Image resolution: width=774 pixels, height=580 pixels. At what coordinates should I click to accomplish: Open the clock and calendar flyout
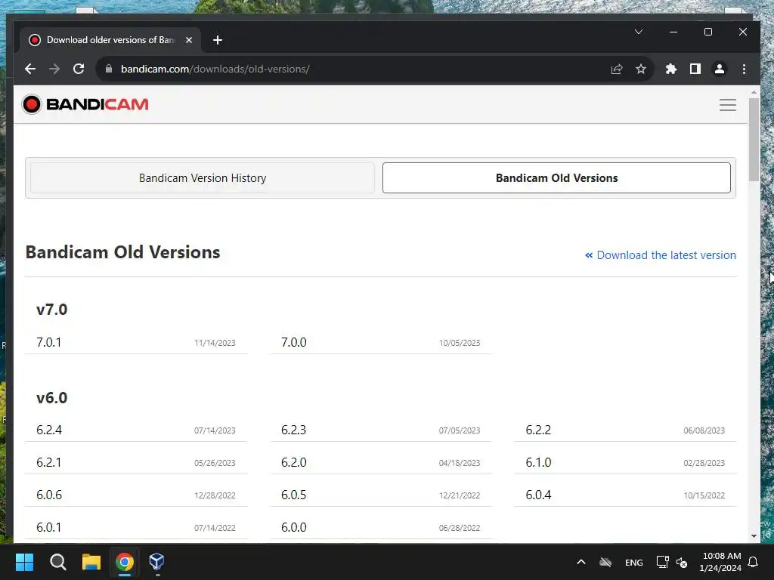(720, 562)
